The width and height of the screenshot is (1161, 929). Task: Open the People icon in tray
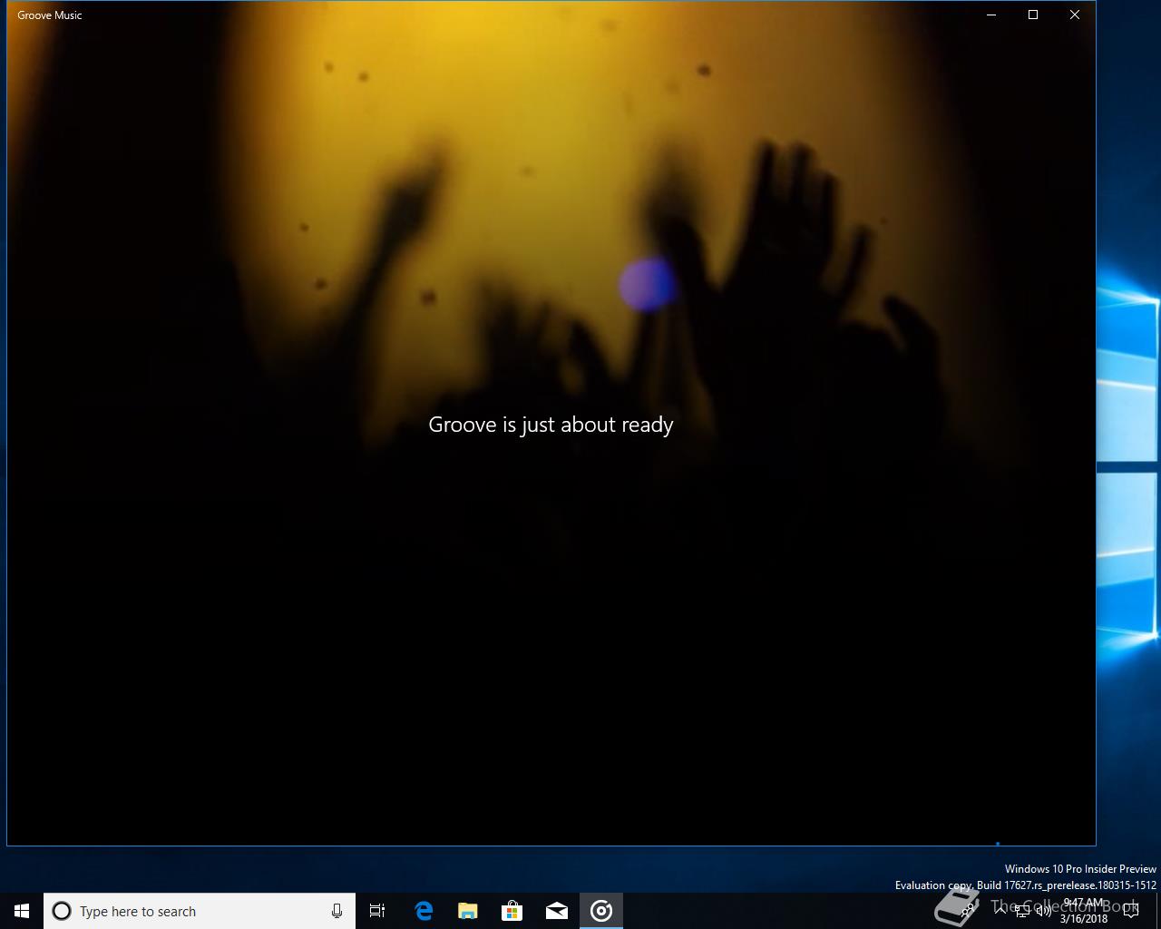[x=968, y=911]
